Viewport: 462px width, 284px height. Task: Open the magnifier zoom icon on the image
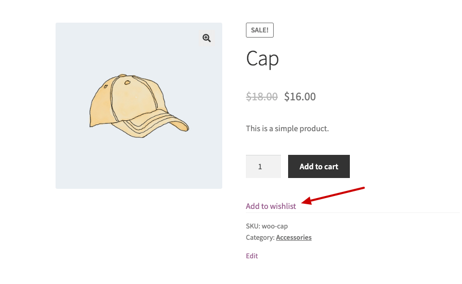tap(206, 38)
